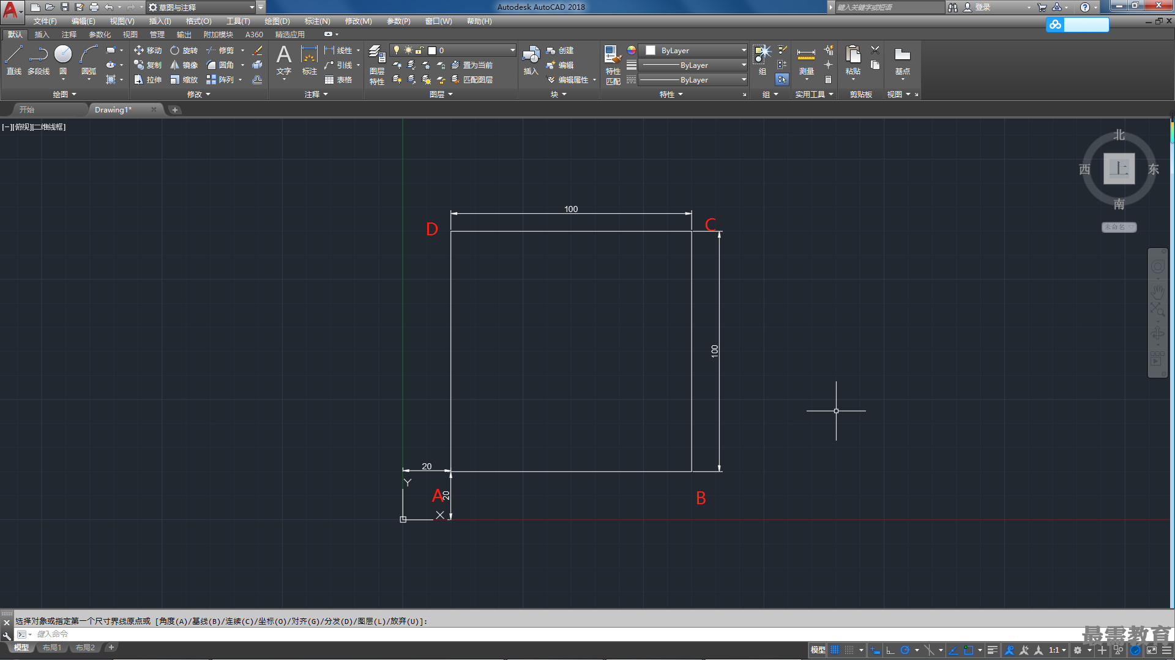Toggle polar tracking in status bar
Screen dimensions: 1175x660
[x=905, y=650]
